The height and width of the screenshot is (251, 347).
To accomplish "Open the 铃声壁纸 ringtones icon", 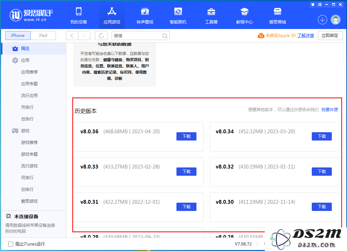I will [x=145, y=11].
